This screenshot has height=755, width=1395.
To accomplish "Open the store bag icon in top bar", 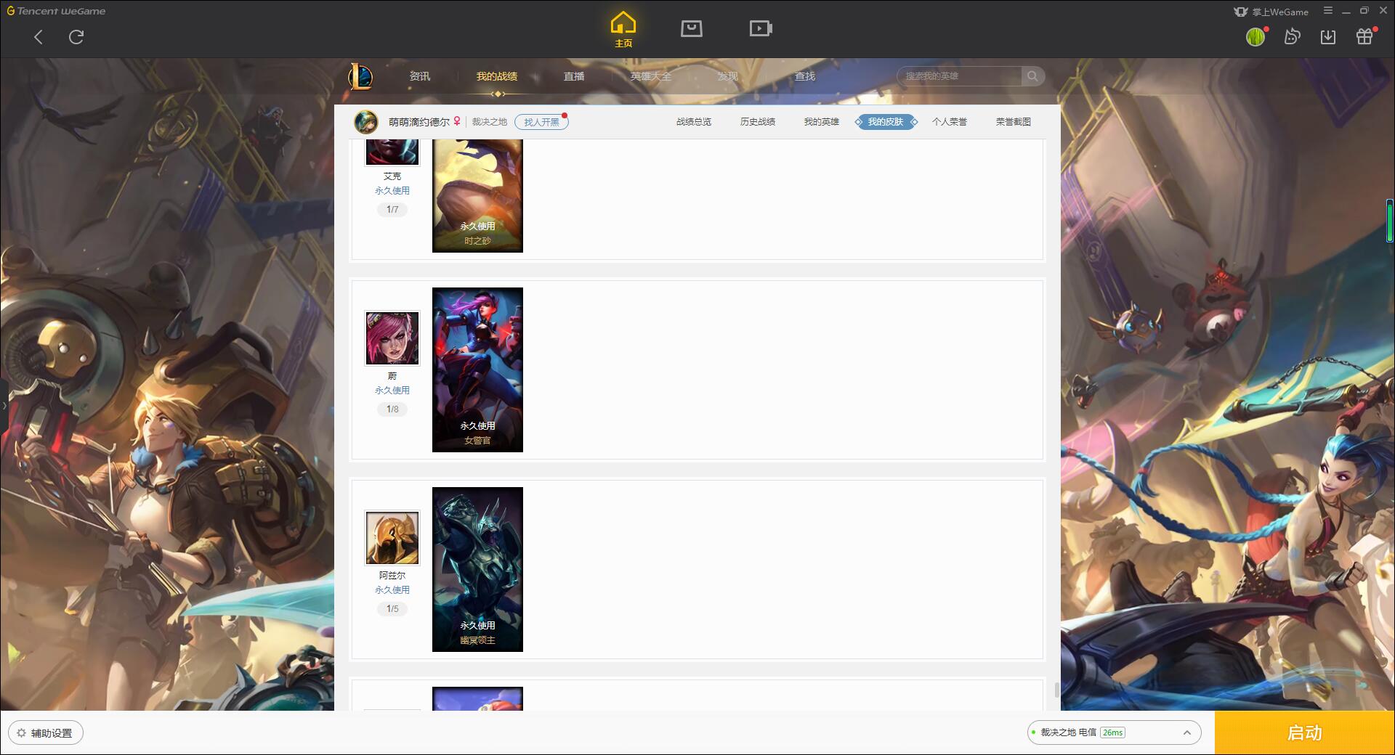I will 691,29.
